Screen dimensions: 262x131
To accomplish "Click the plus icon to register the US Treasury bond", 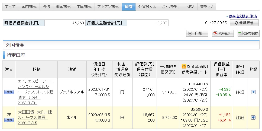I will (253, 117).
